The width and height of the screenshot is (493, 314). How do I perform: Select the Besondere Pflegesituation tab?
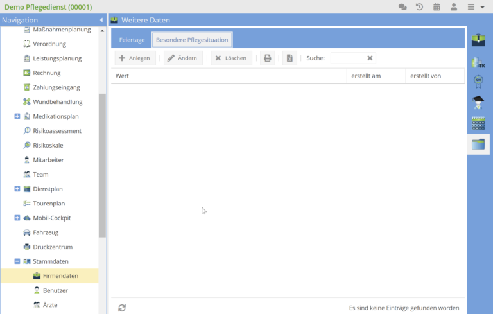point(192,40)
